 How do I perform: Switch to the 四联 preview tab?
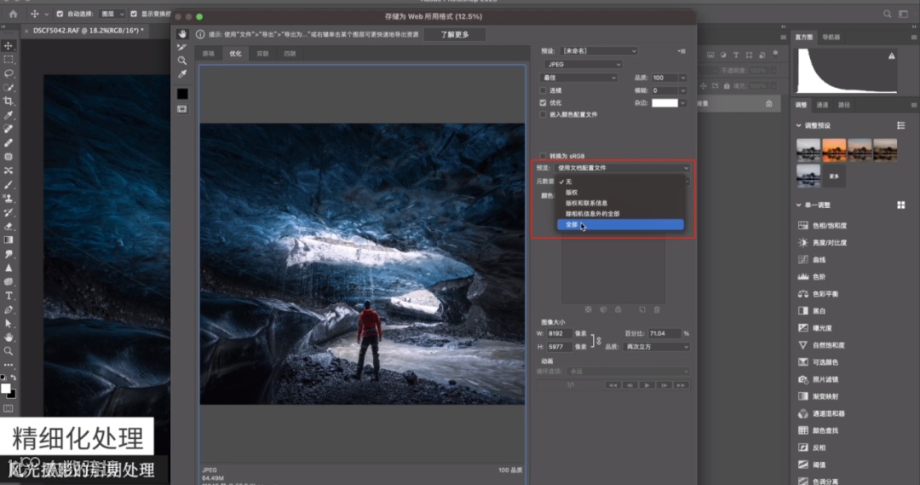click(x=290, y=54)
